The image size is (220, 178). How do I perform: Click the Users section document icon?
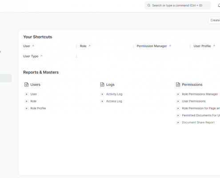26,85
